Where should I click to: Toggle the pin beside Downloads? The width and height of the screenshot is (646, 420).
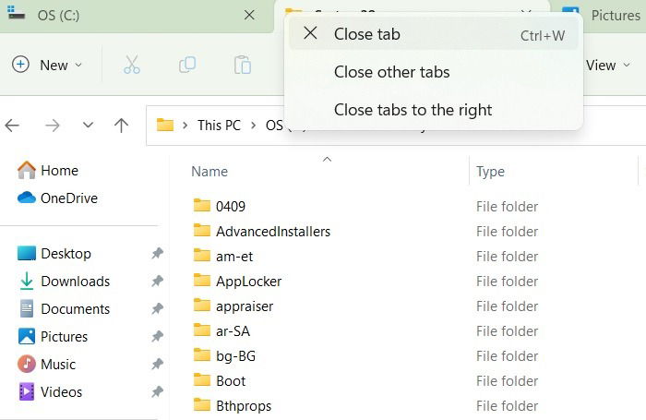point(157,282)
